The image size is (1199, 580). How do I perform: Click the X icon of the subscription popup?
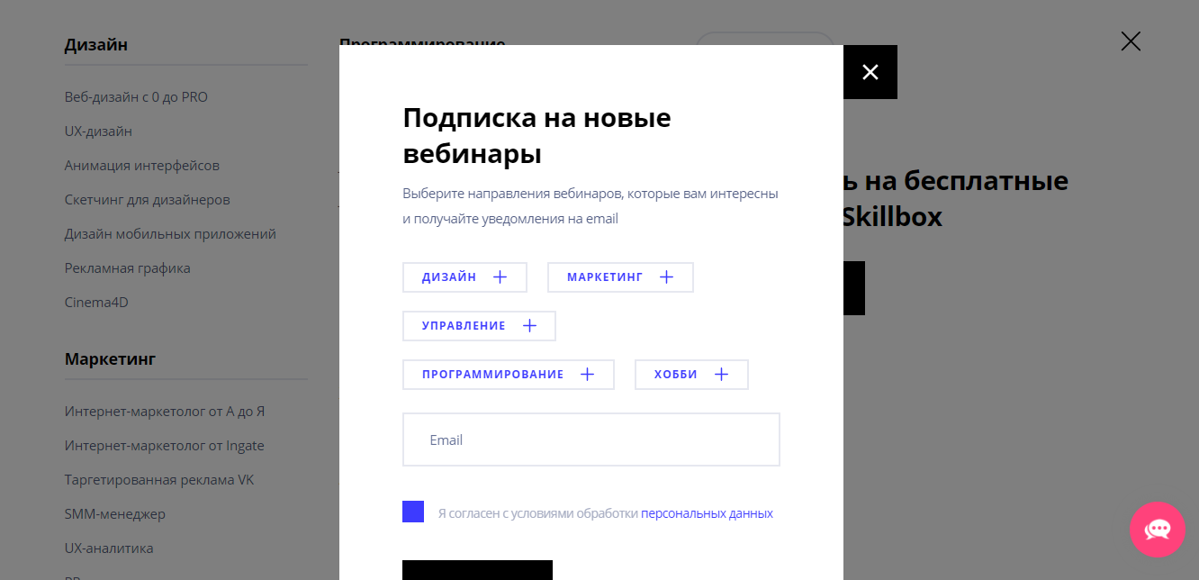click(x=870, y=72)
